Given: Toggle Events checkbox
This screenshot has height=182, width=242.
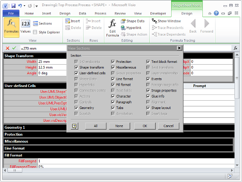Looking at the screenshot, I should click(x=148, y=79).
